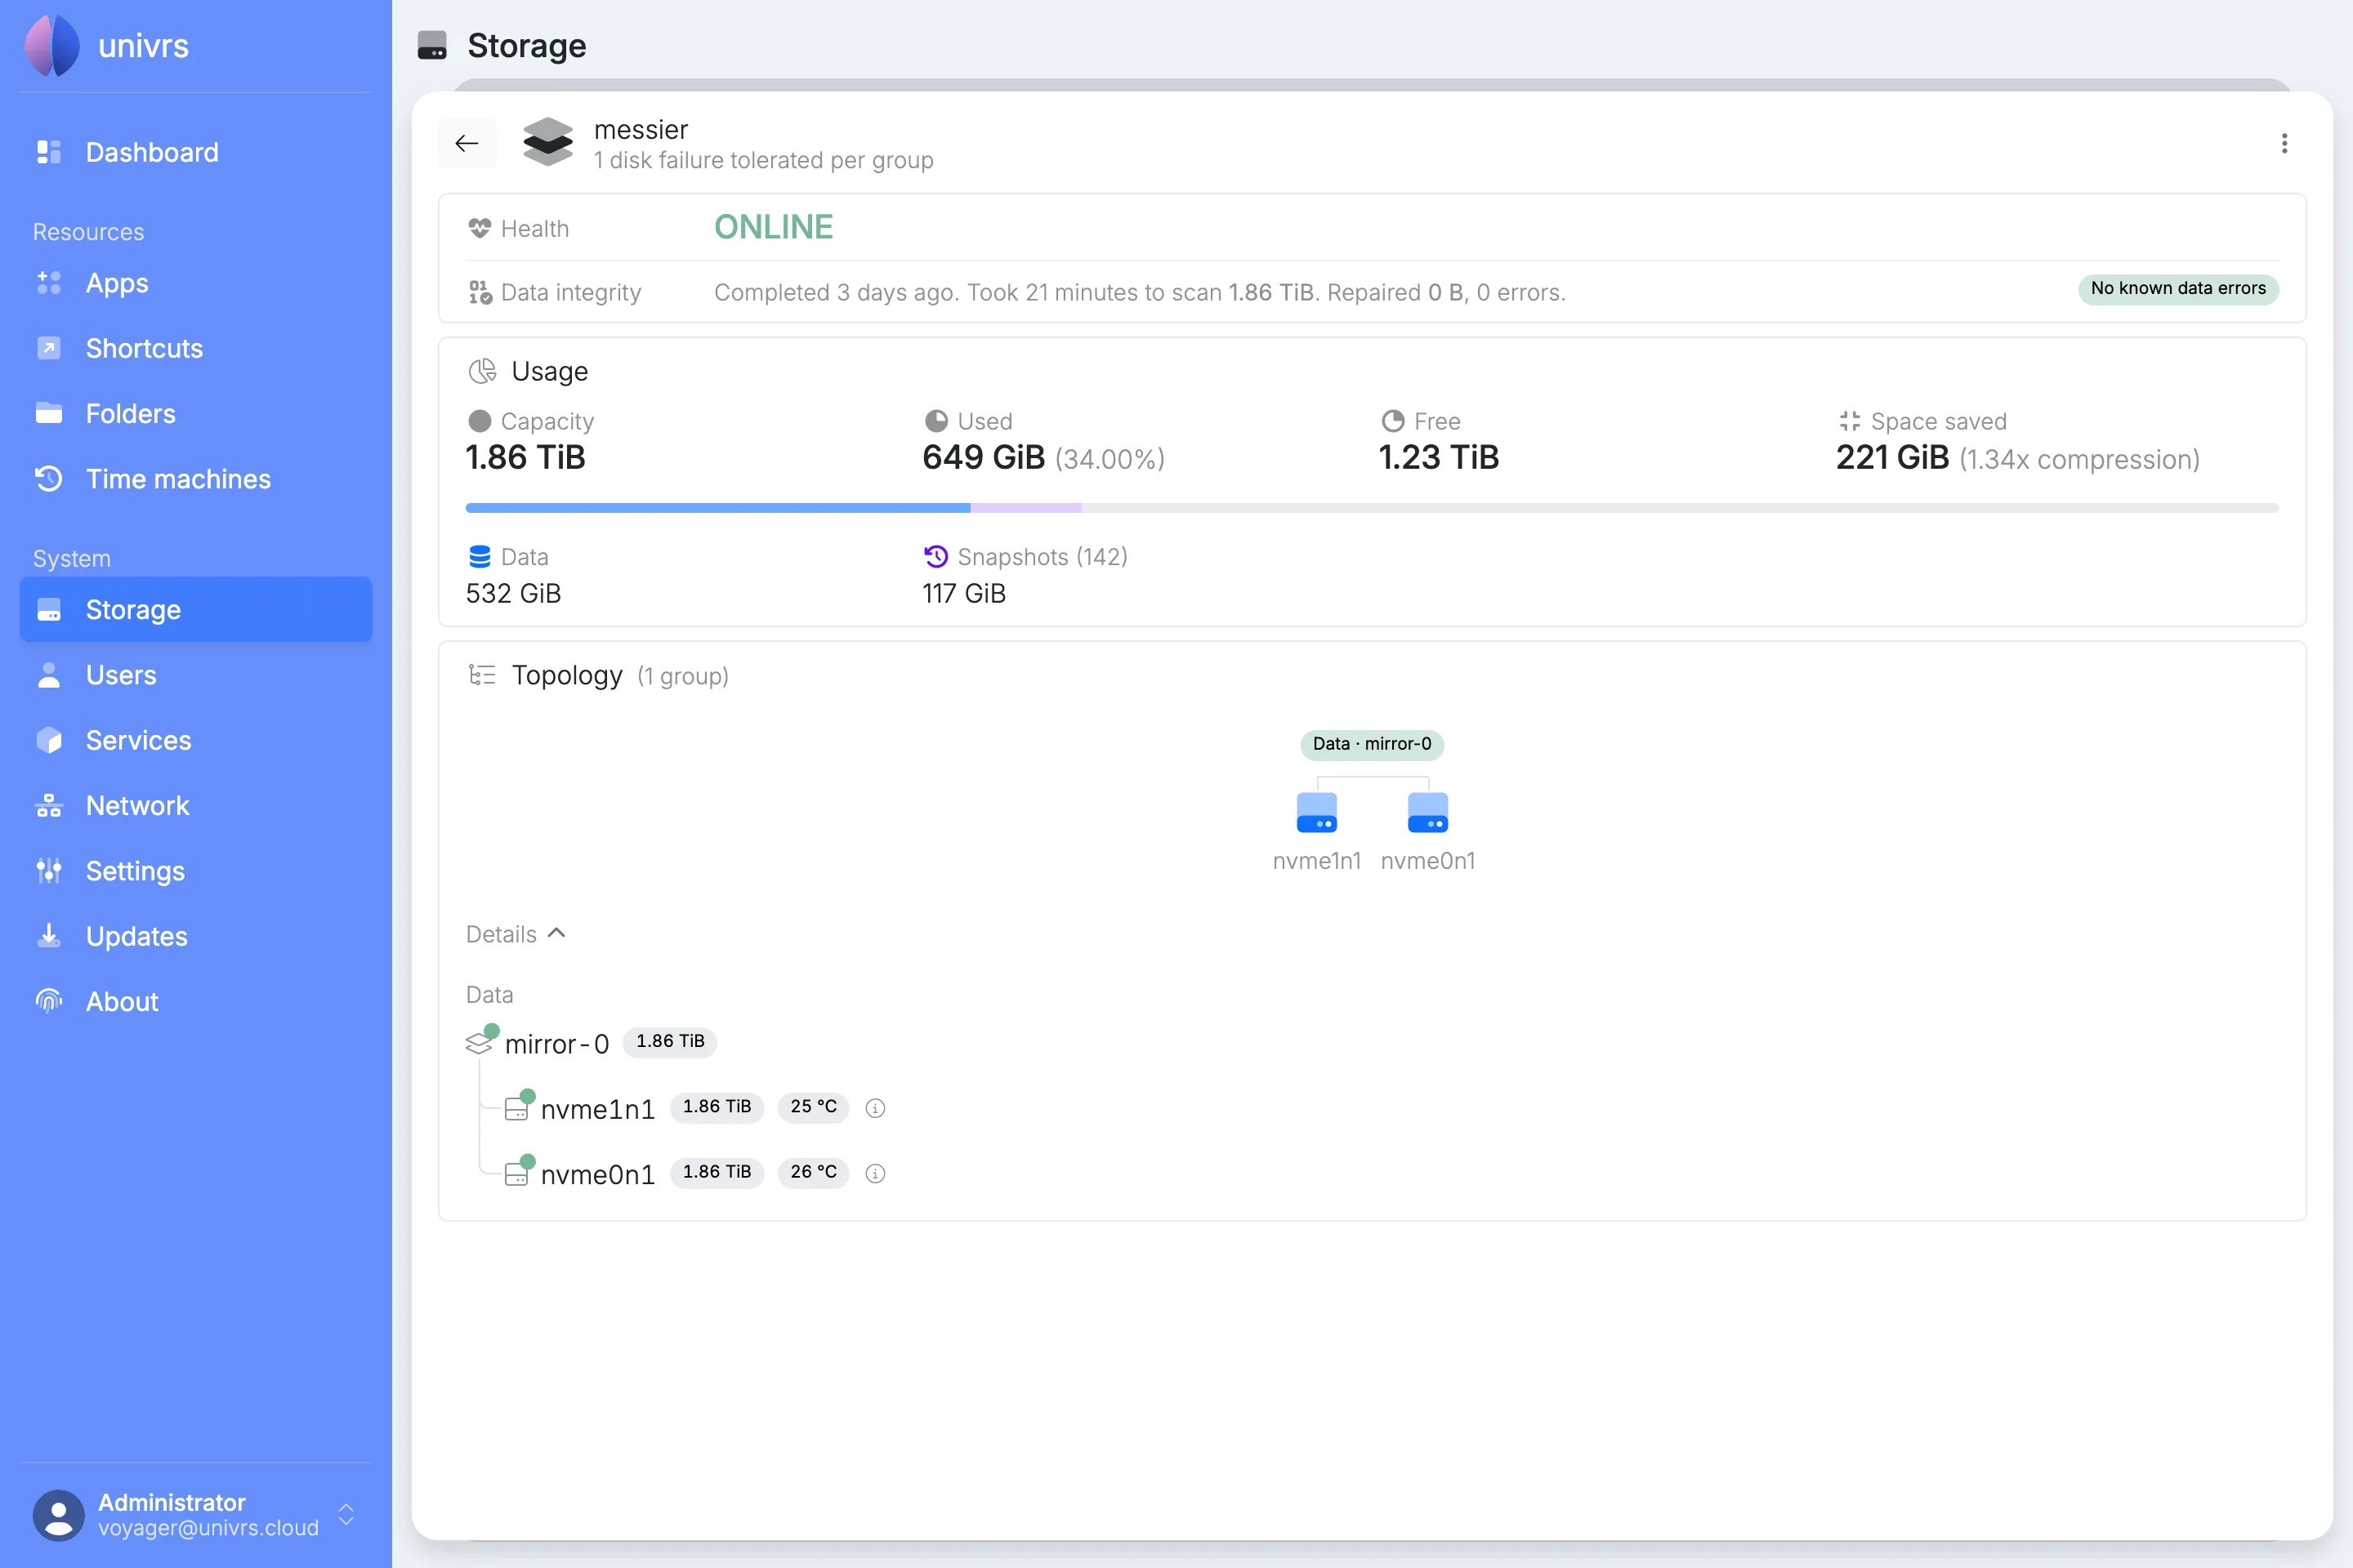2353x1568 pixels.
Task: Navigate to Time machines
Action: pos(196,479)
